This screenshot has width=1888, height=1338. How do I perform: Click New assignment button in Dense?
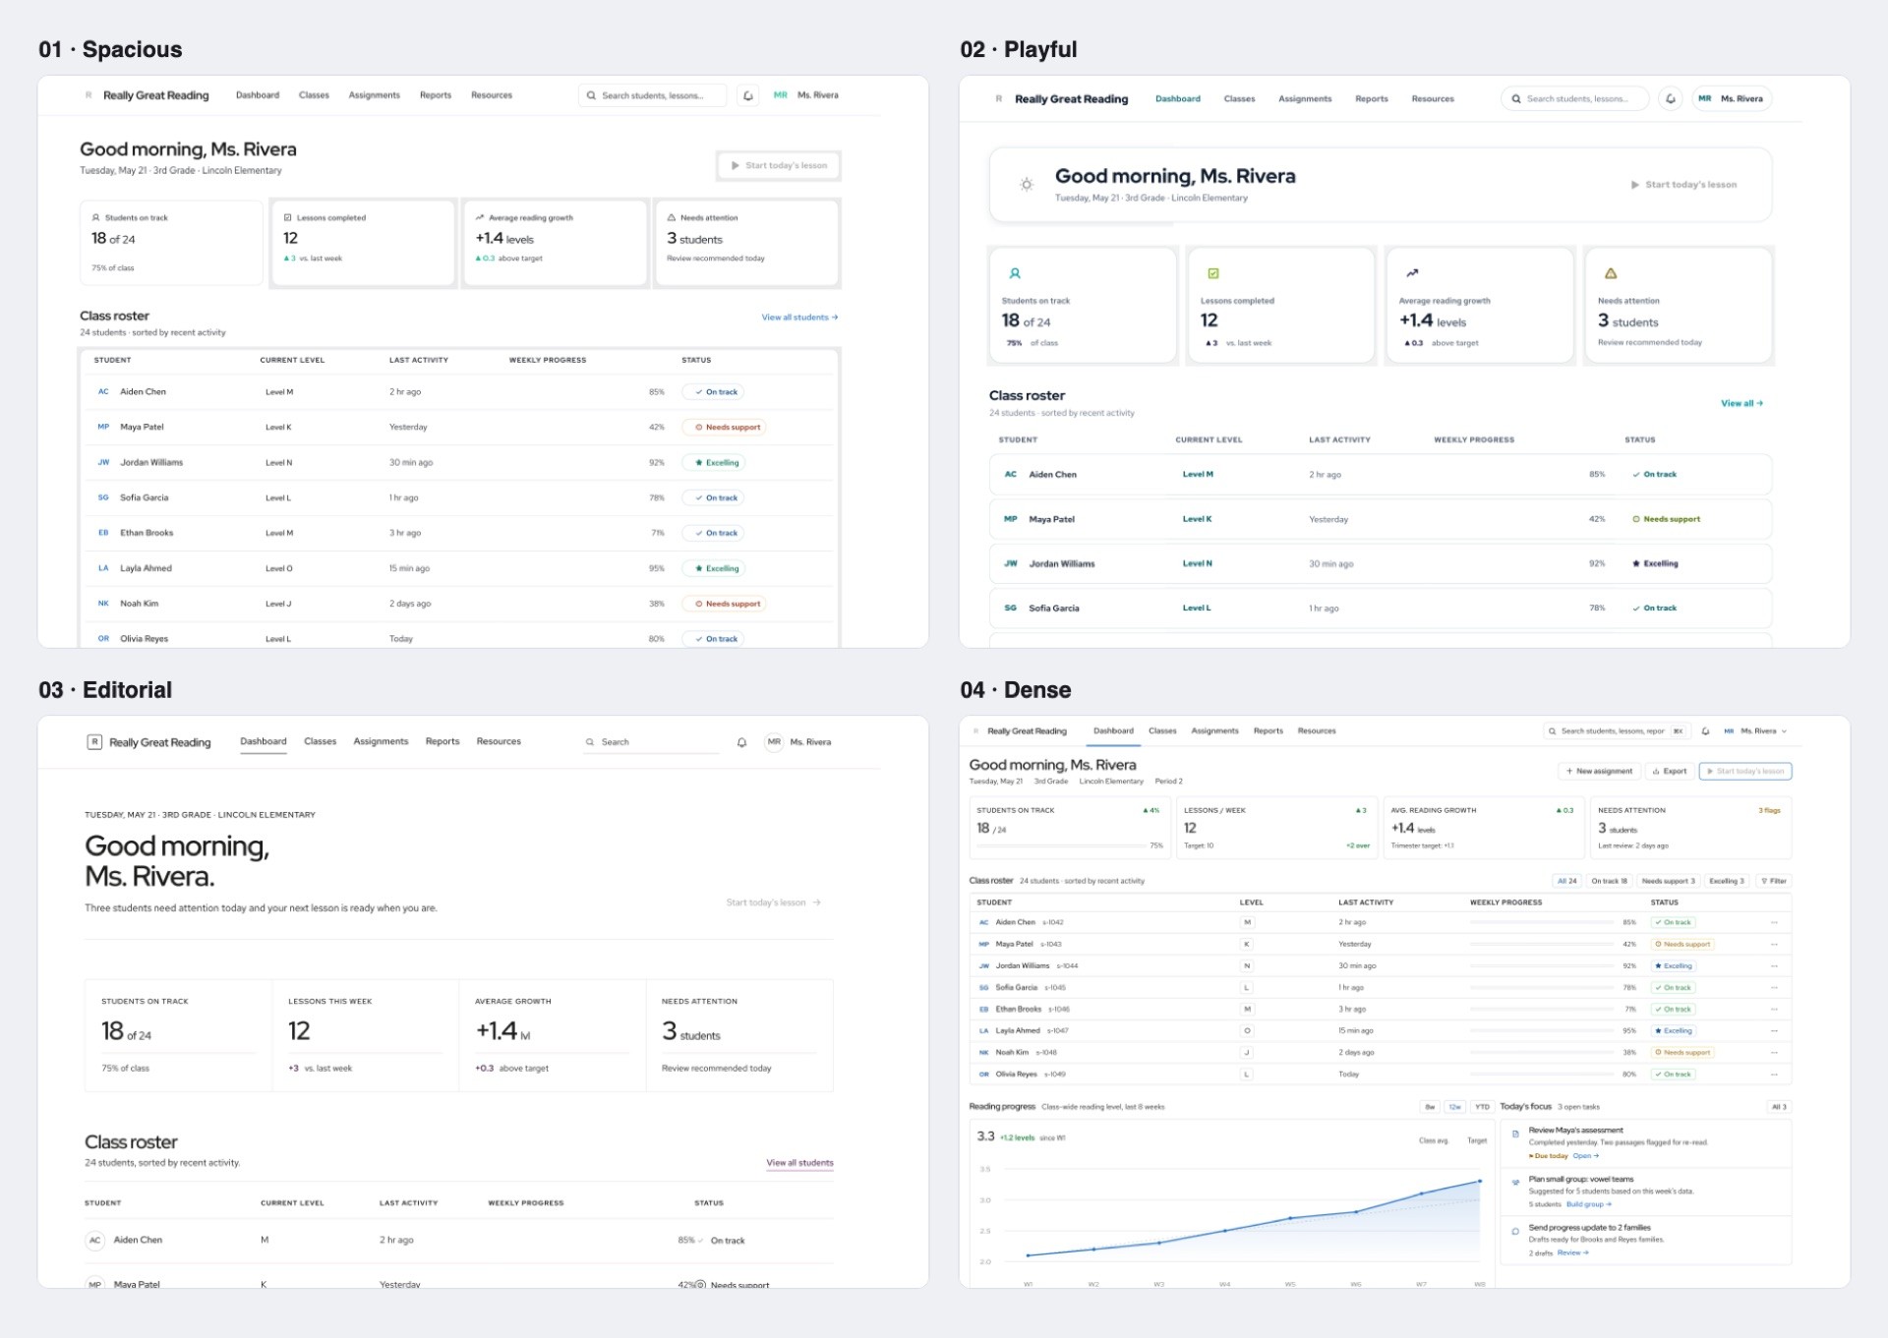pyautogui.click(x=1599, y=772)
